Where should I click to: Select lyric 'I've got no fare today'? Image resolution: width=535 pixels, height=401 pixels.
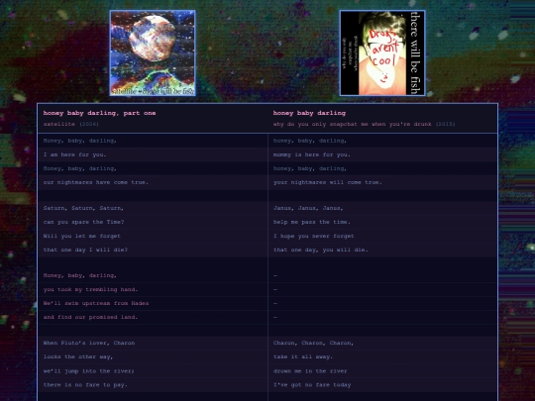pos(312,385)
